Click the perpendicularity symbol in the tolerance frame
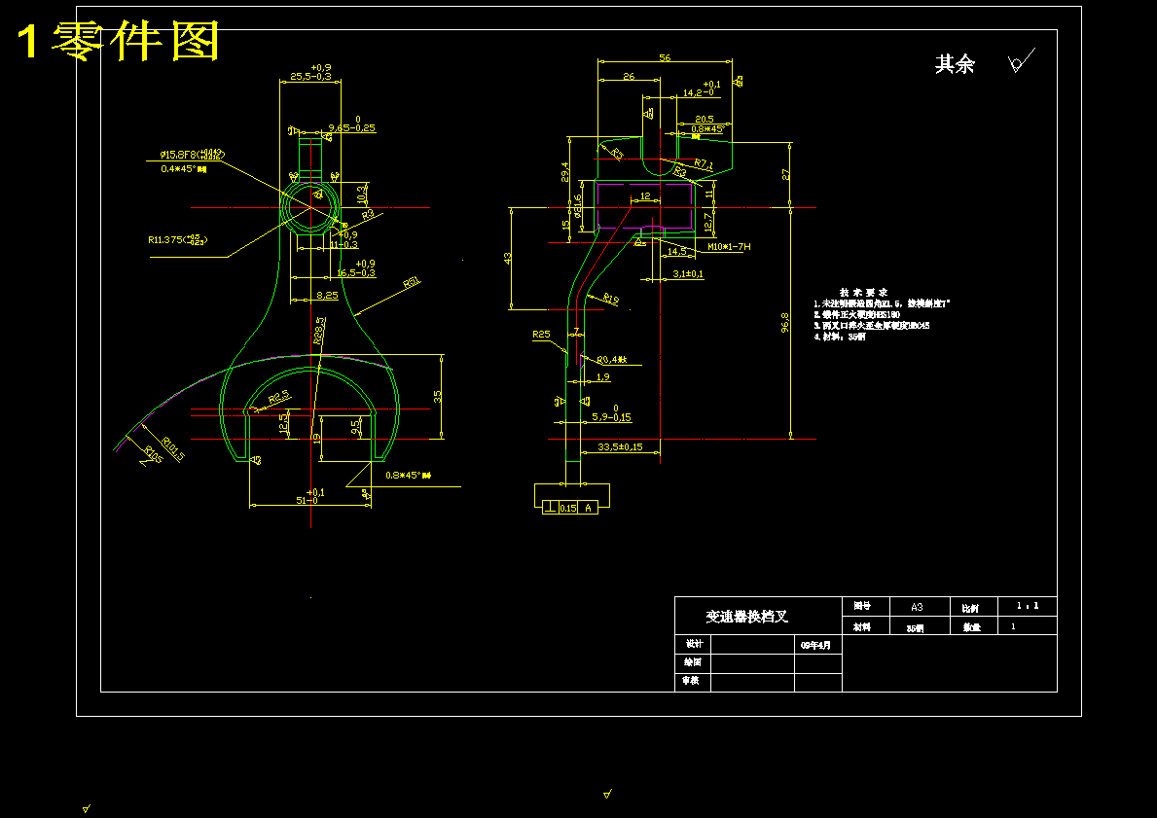This screenshot has height=818, width=1157. coord(551,508)
